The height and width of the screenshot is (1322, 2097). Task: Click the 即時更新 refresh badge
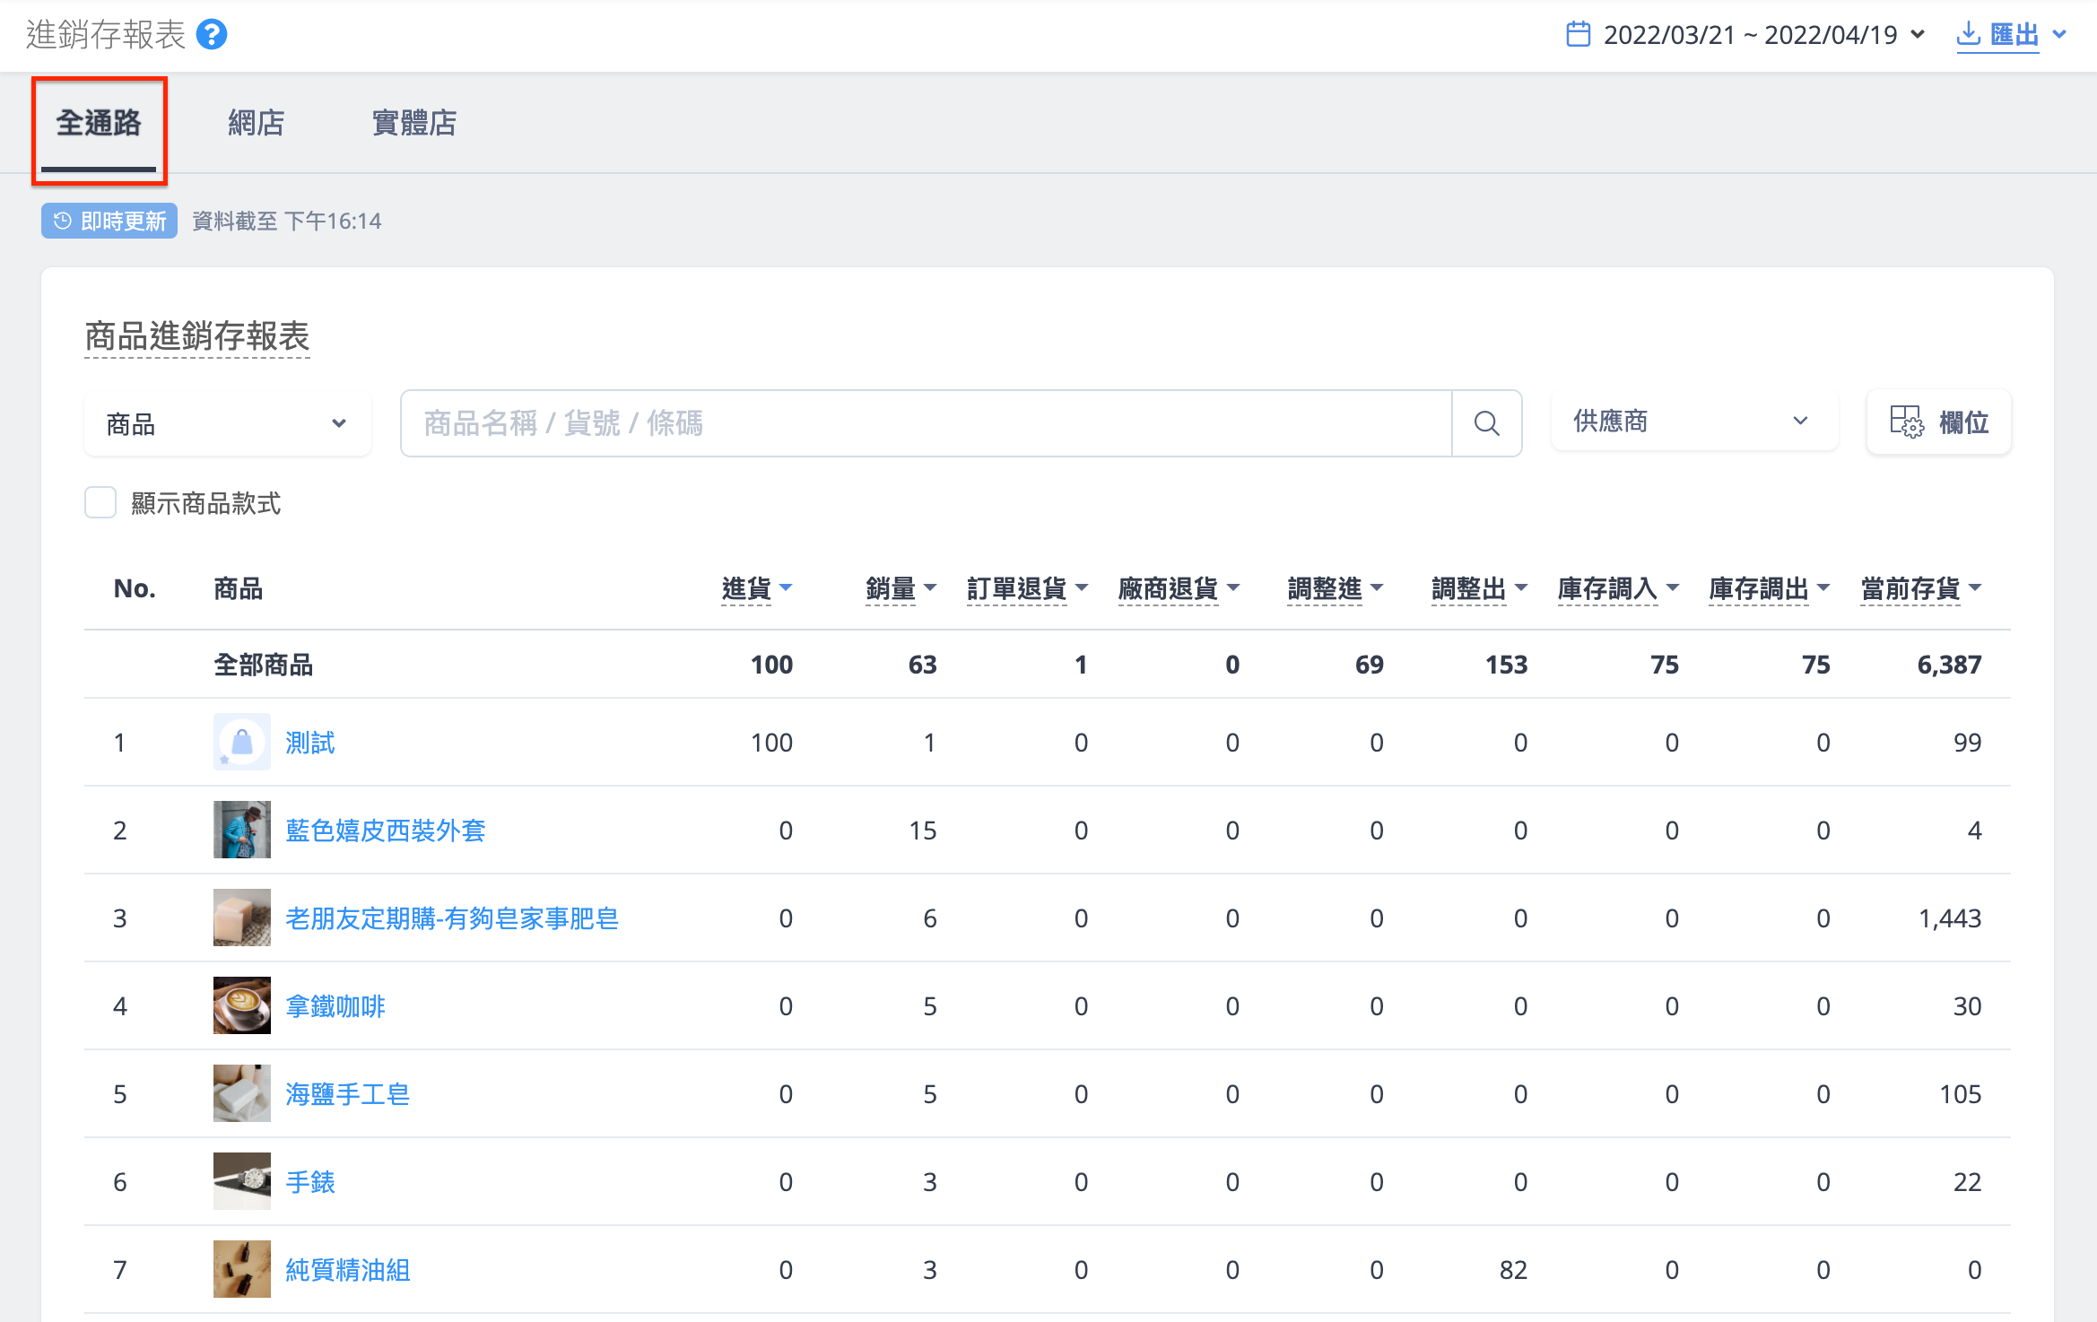tap(109, 221)
